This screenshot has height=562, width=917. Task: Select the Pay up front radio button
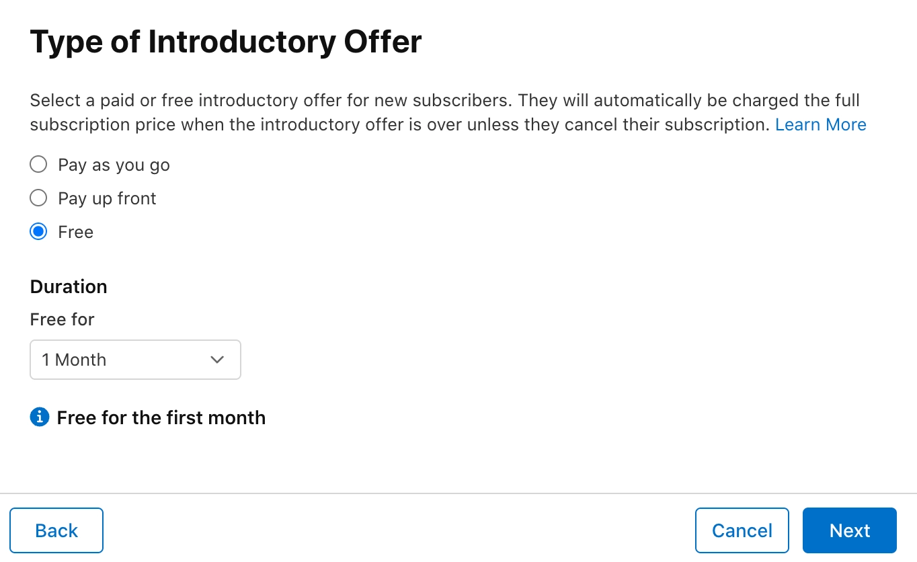[x=39, y=198]
